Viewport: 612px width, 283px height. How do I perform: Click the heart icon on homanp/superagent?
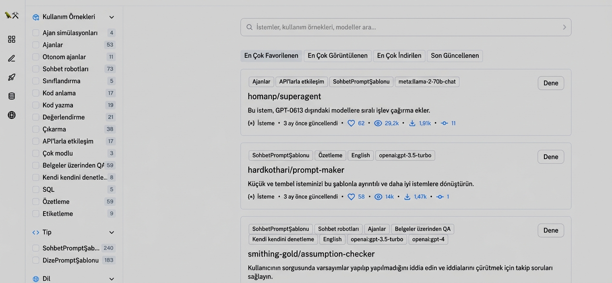(x=351, y=123)
